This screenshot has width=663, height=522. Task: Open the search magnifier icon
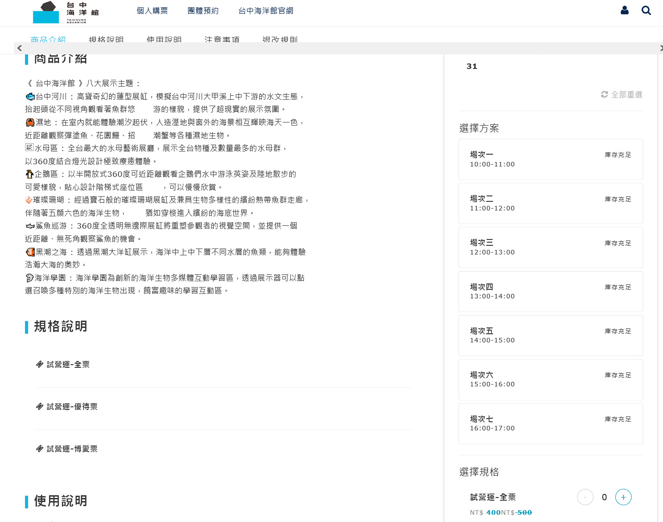click(x=646, y=10)
